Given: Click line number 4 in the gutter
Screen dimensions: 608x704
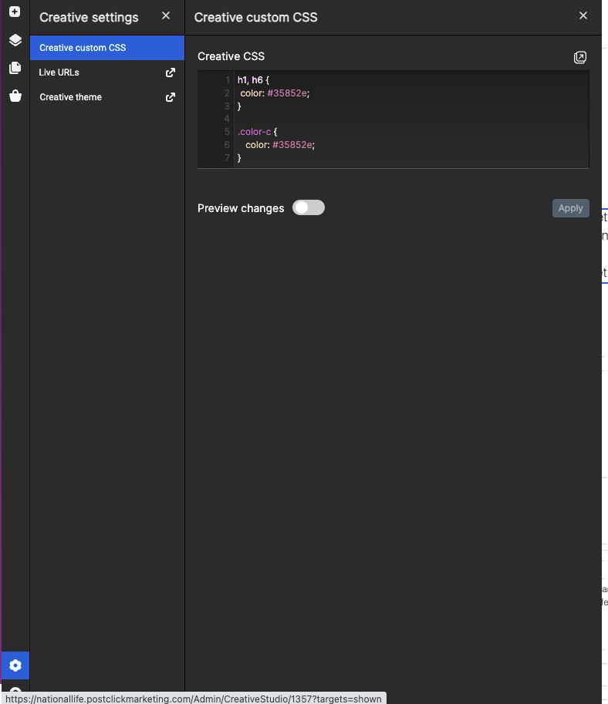Looking at the screenshot, I should pyautogui.click(x=227, y=119).
